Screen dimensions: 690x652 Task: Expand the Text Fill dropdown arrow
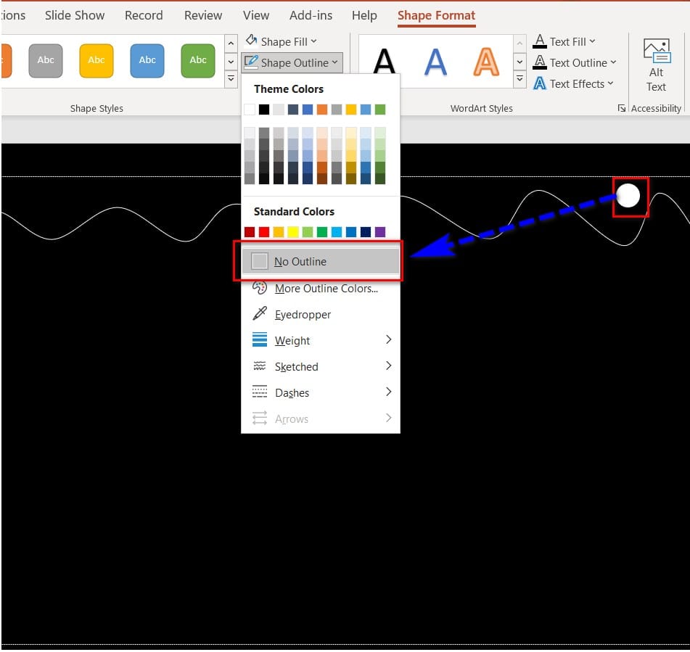click(592, 41)
